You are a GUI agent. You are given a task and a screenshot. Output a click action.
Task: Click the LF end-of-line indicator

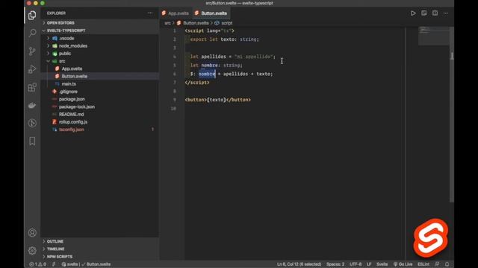369,264
